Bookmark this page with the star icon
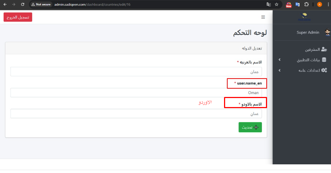 tap(277, 5)
